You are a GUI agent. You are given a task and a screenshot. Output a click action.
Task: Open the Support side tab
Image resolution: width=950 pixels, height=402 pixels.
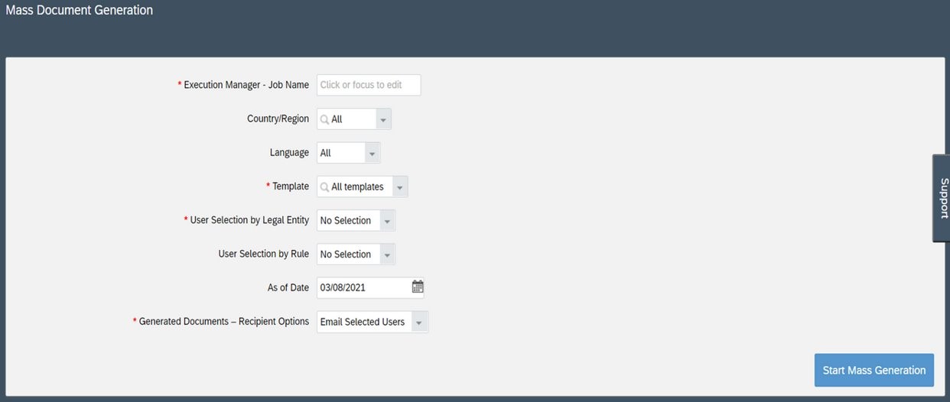[x=942, y=198]
